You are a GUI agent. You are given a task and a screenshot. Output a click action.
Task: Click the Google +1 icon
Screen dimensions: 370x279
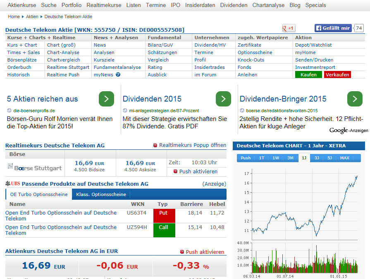[x=289, y=28]
